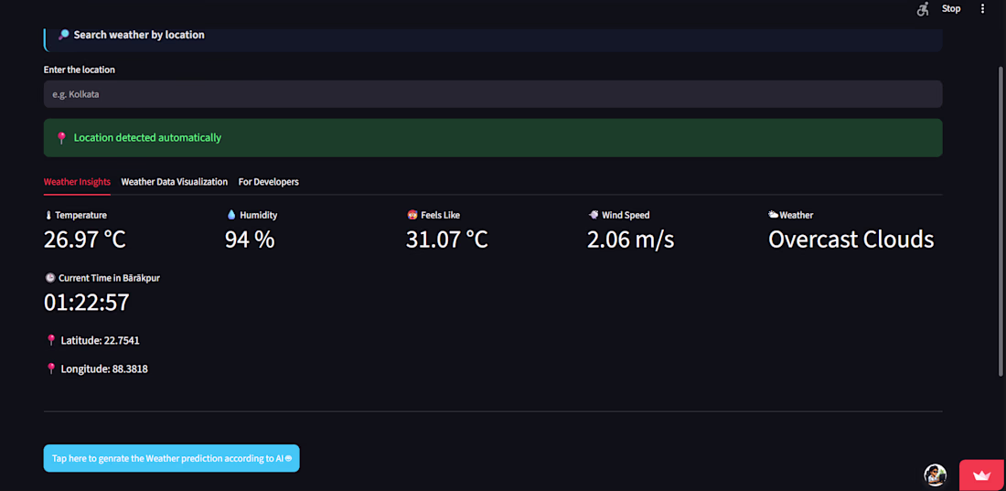Click the Location detected automatically message

click(x=147, y=138)
